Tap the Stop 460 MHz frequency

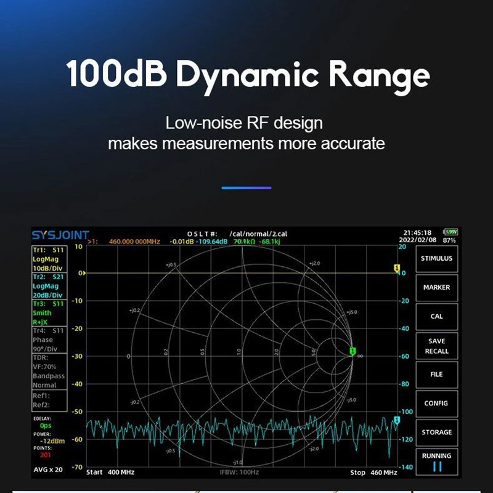point(373,473)
